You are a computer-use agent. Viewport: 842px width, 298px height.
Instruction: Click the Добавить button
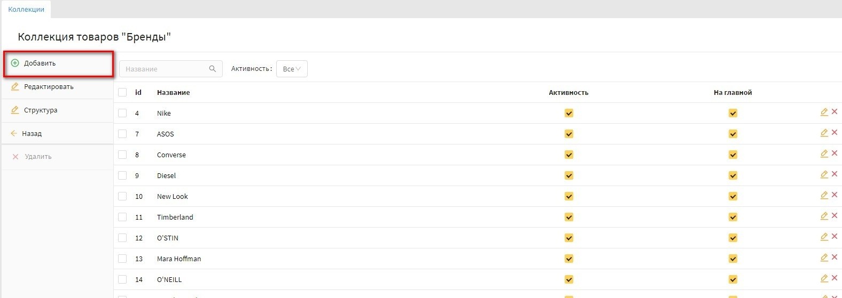40,63
